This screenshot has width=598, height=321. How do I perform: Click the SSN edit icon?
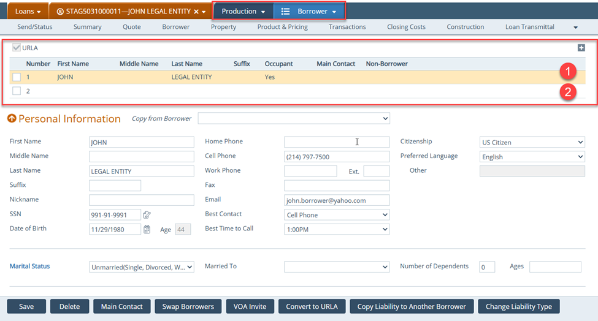[x=147, y=214]
